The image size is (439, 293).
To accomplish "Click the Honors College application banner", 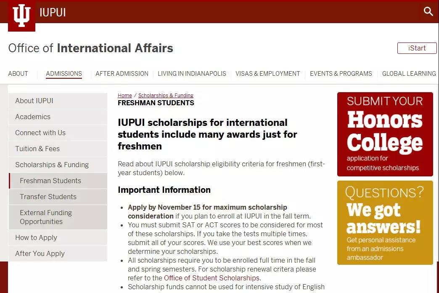I will click(x=385, y=134).
